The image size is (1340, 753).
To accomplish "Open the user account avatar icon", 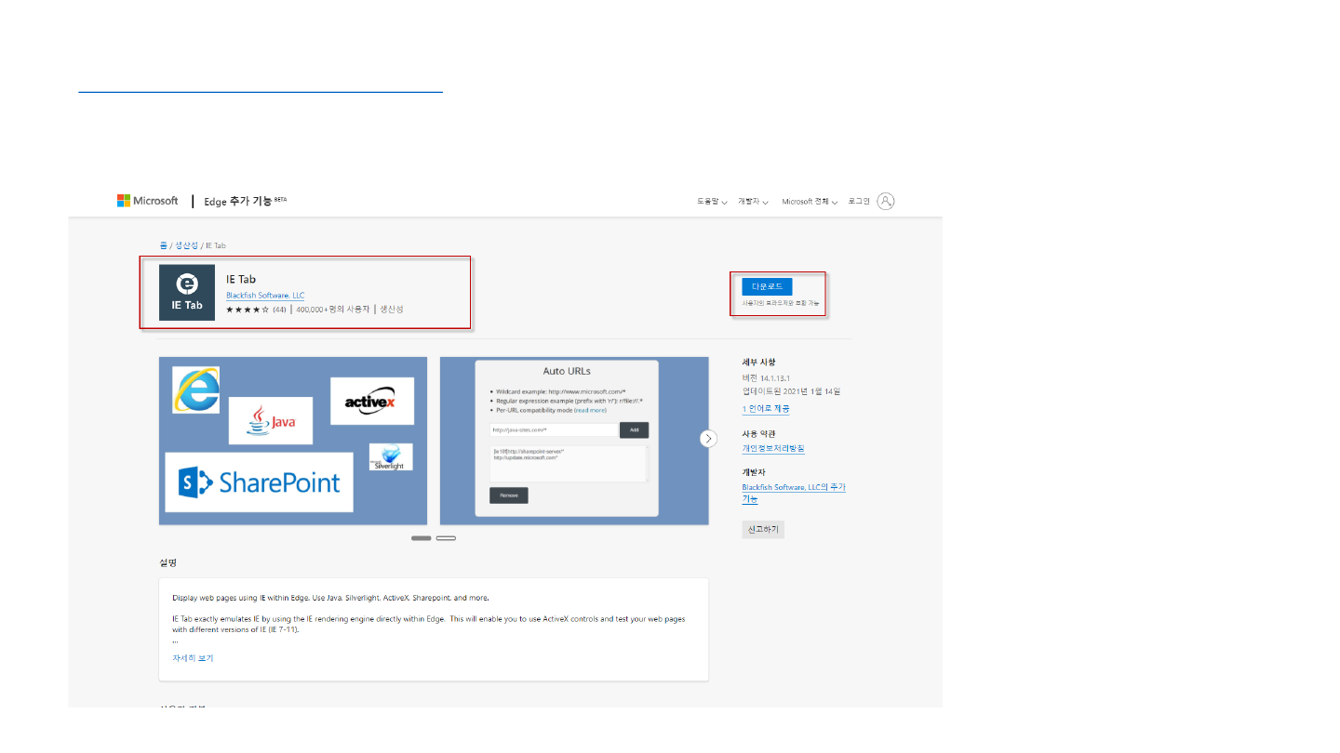I will point(885,201).
